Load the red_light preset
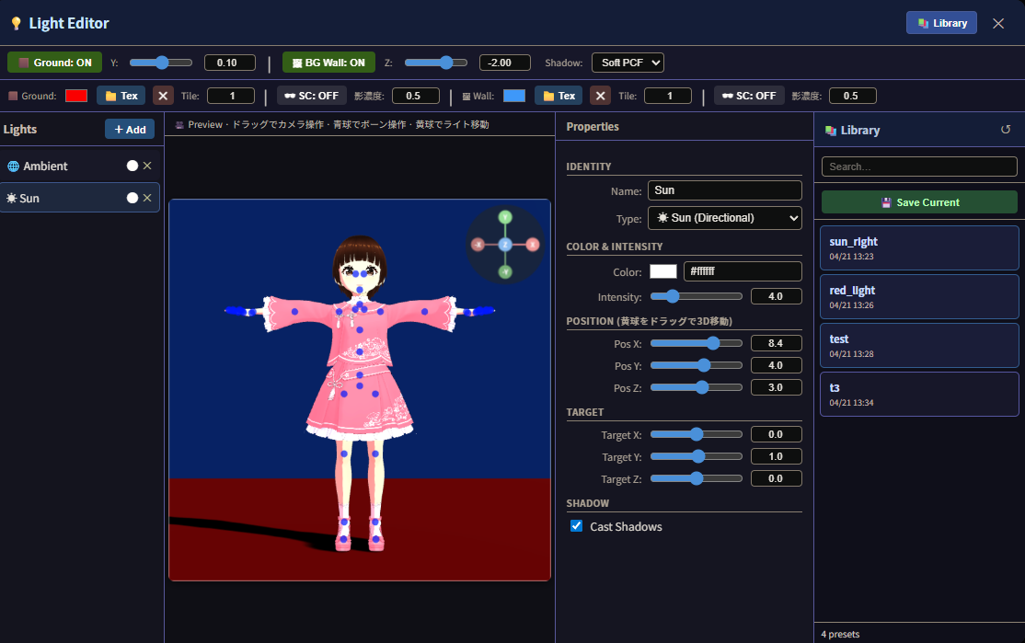This screenshot has height=643, width=1025. (919, 297)
